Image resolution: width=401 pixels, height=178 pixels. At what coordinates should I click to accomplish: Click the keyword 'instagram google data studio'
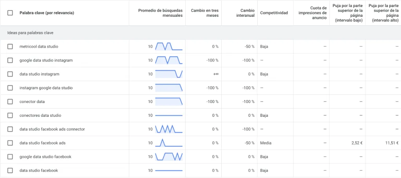(46, 88)
